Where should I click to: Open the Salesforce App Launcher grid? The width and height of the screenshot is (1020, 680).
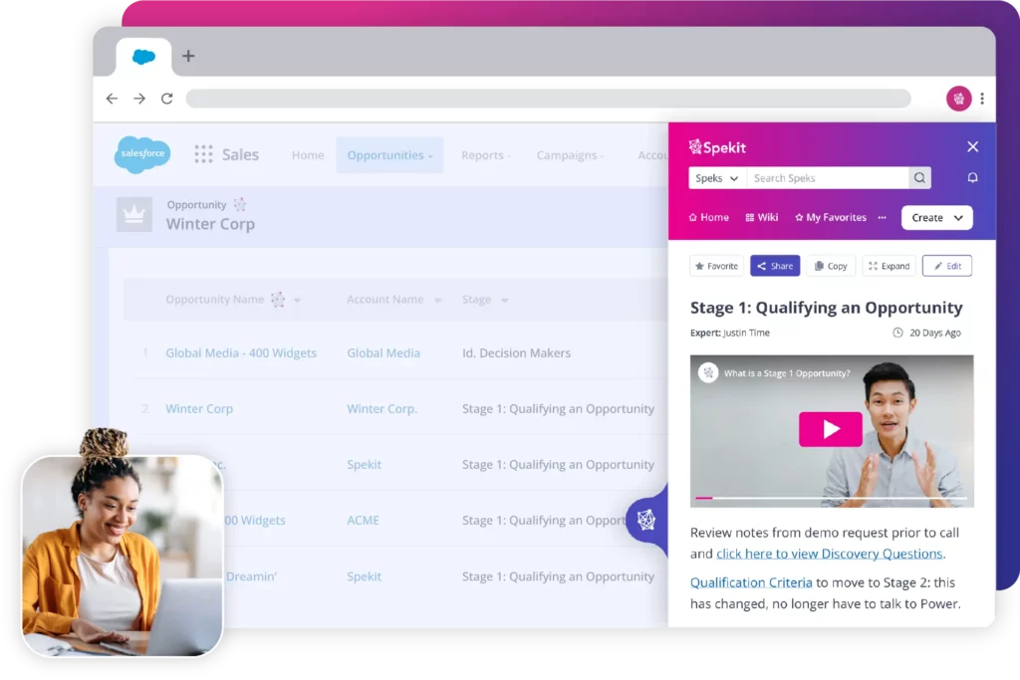coord(203,154)
